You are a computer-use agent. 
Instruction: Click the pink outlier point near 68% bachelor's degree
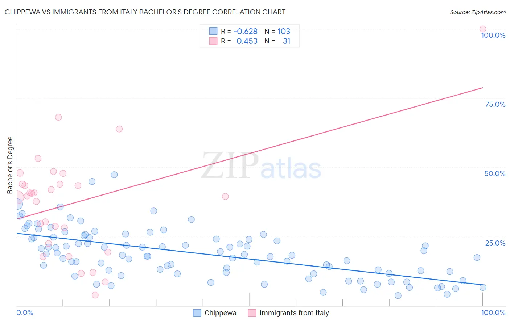[58, 117]
